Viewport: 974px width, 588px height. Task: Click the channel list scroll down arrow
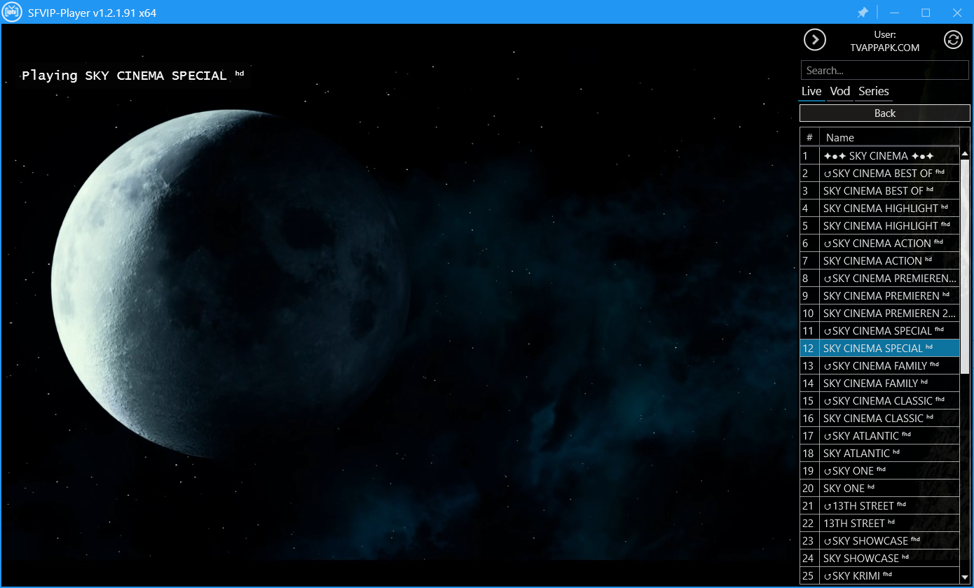(965, 577)
